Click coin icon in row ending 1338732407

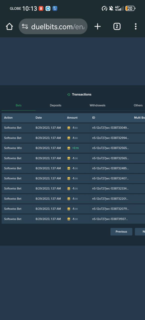click(69, 178)
